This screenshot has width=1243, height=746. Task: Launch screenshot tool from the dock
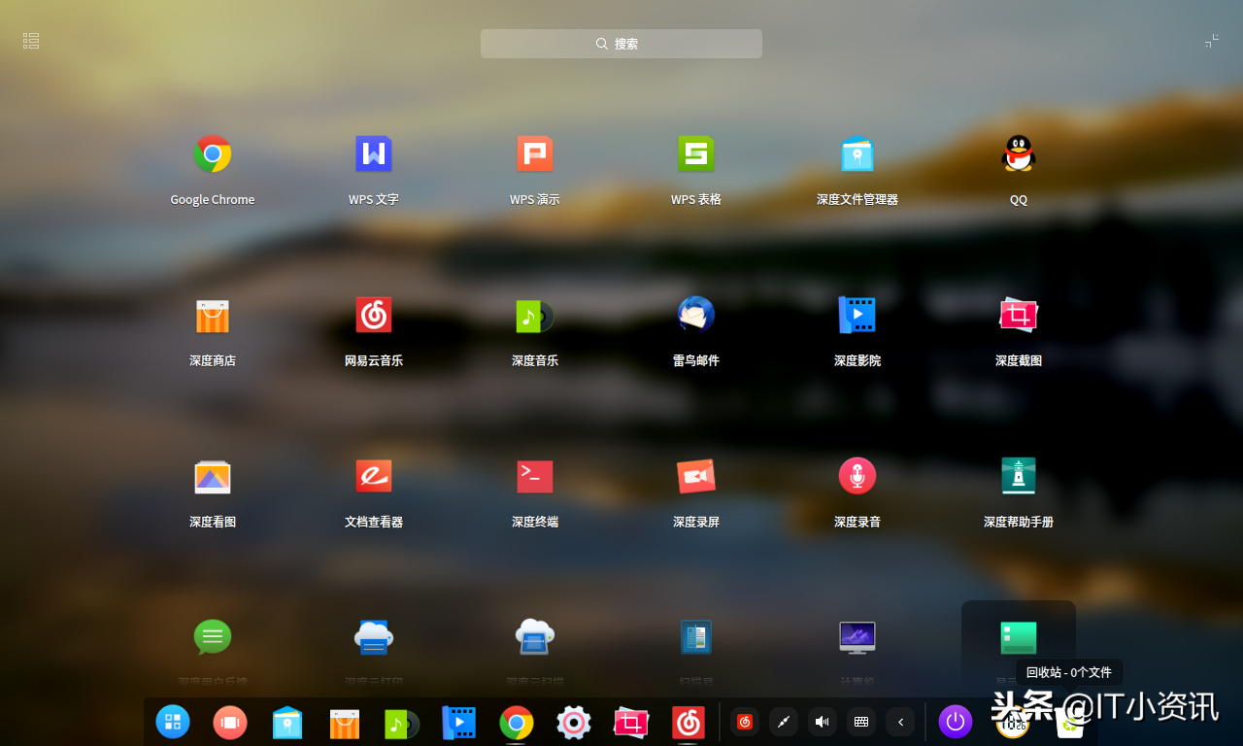click(x=631, y=723)
